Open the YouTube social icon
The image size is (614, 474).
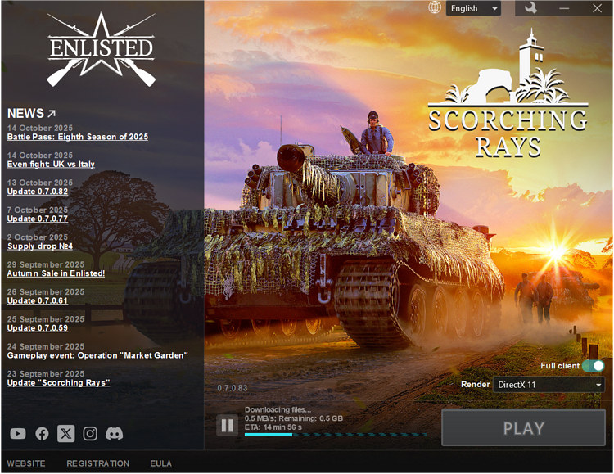point(18,434)
